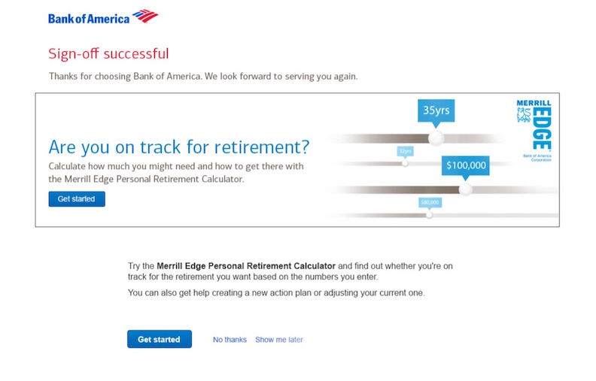Click the small $80,000 tooltip label

click(x=430, y=203)
